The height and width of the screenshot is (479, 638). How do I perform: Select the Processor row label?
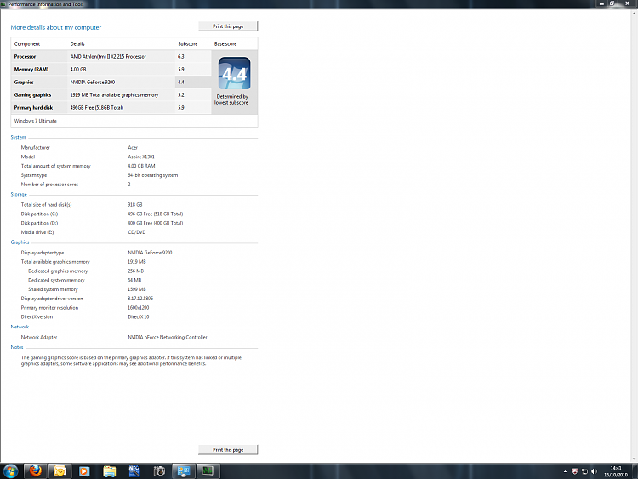click(25, 56)
